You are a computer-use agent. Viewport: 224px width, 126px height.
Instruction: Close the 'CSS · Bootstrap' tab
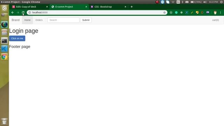point(125,7)
